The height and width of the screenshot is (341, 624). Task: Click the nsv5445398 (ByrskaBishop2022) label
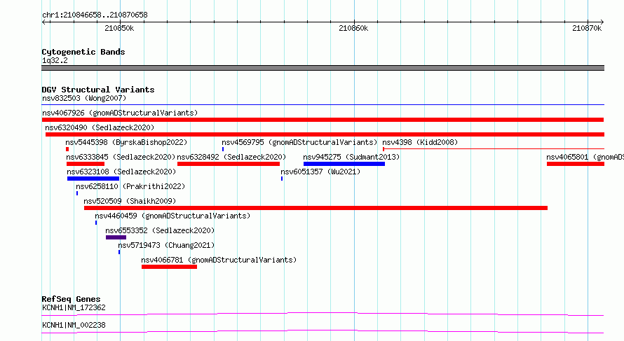(126, 142)
